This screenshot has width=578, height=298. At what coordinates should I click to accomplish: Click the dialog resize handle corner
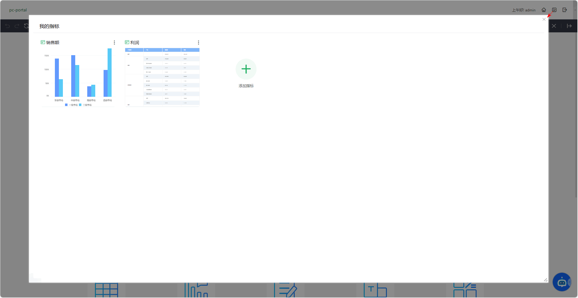click(x=546, y=280)
